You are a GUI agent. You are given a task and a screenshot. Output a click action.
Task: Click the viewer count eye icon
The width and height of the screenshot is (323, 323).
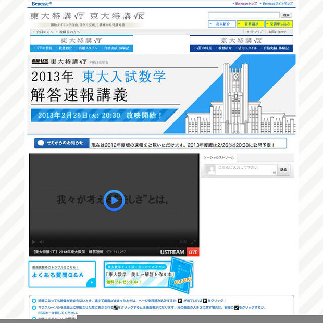(x=109, y=252)
